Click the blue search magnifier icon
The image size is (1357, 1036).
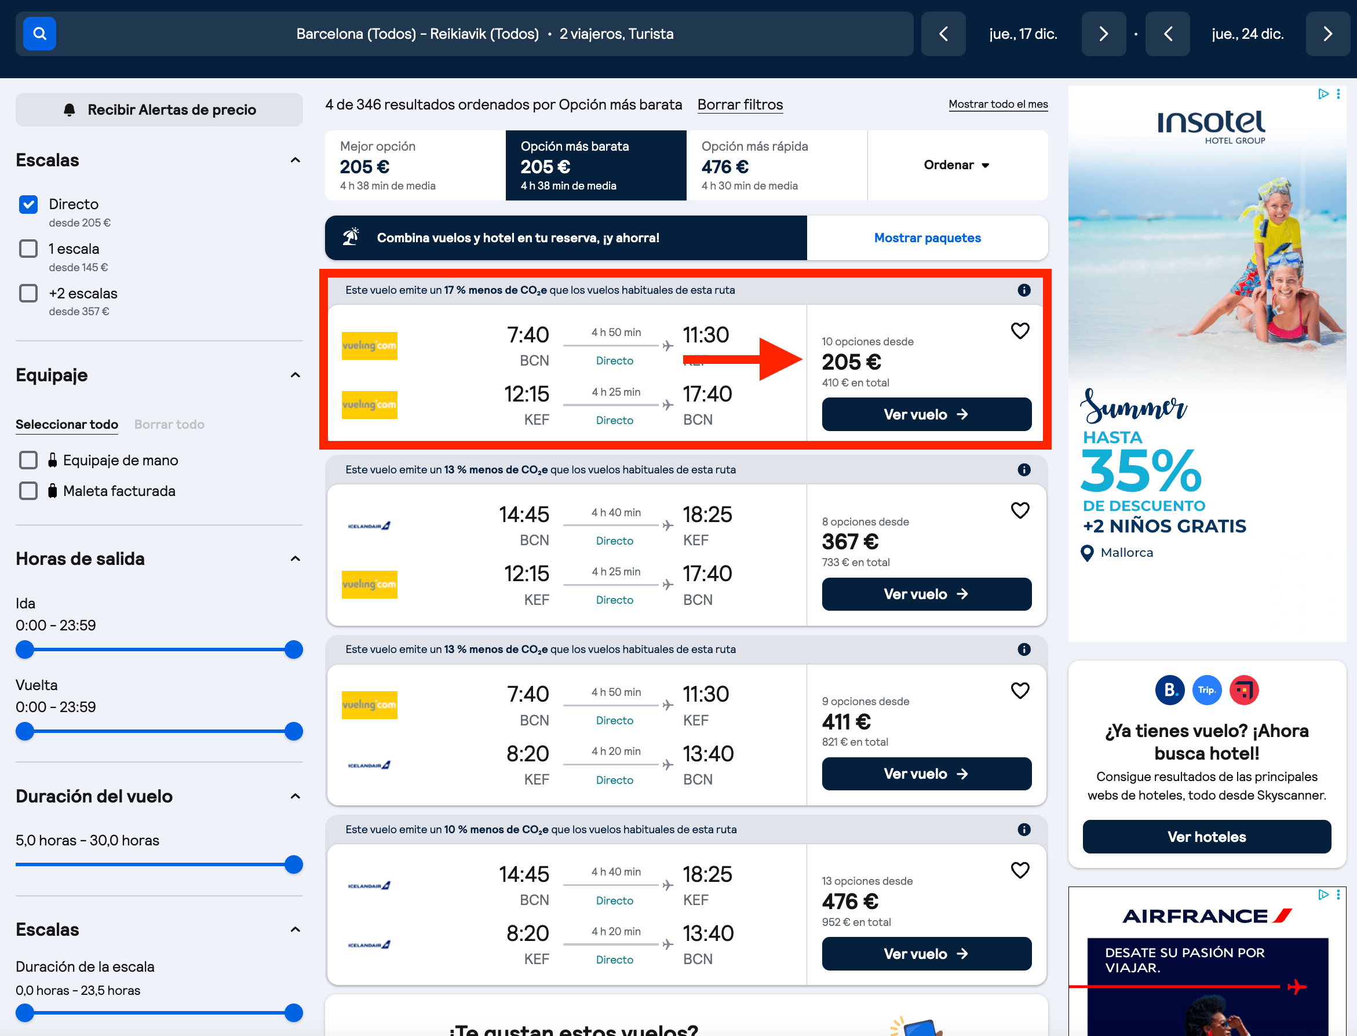coord(39,33)
